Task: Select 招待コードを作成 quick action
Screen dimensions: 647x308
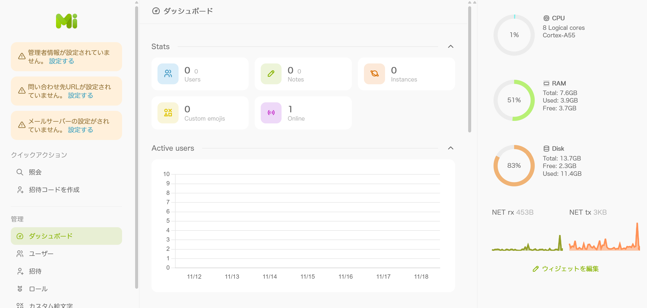Action: [x=66, y=190]
